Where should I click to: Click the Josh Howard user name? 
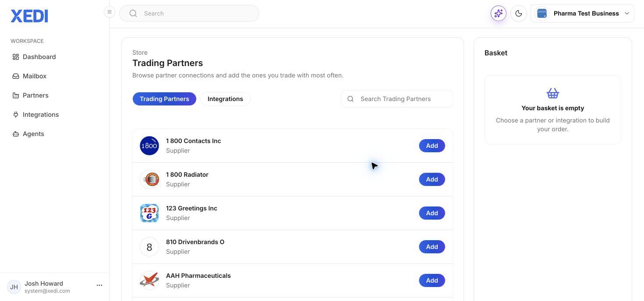coord(44,283)
